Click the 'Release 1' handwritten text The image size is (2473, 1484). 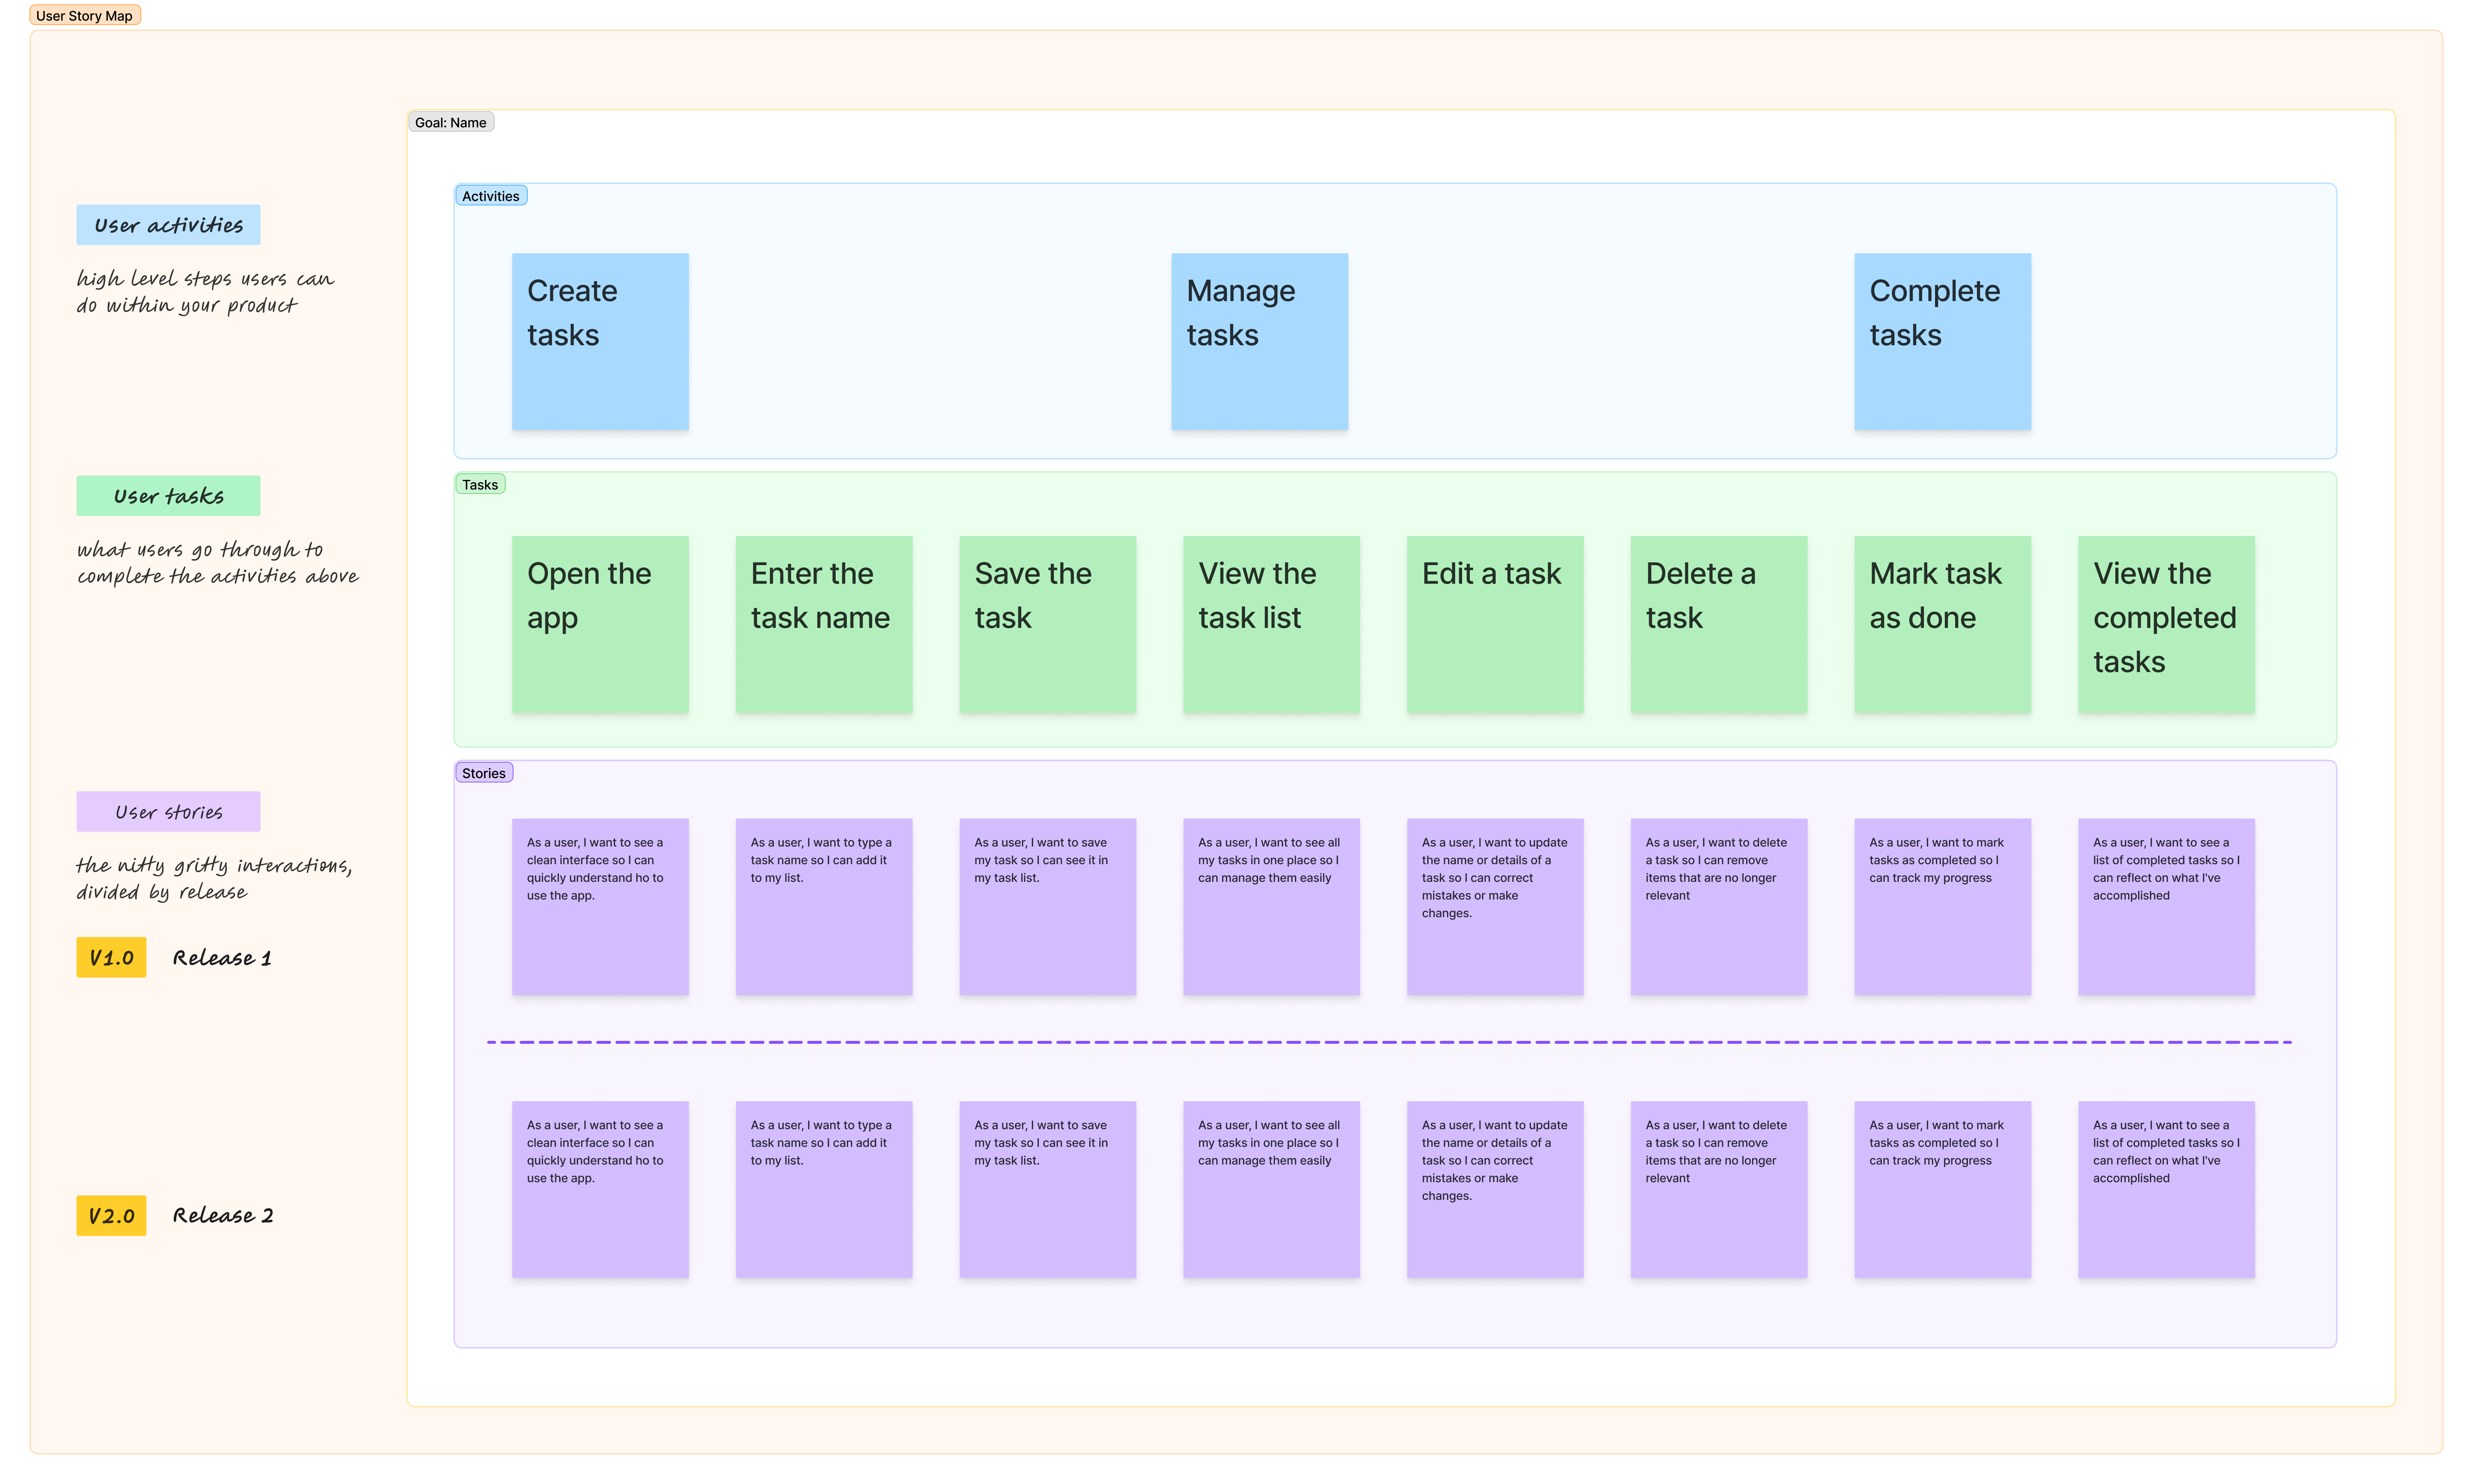point(222,958)
